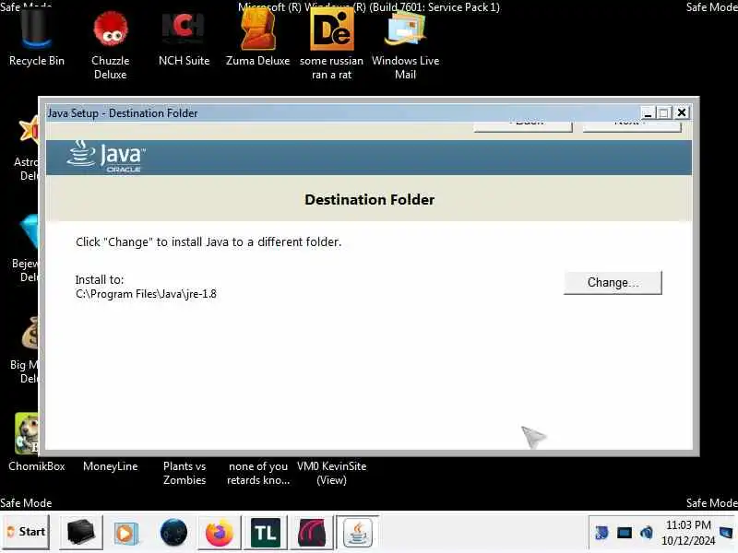The width and height of the screenshot is (738, 553).
Task: Click the install path C:\Program Files\Java\jre-1.8
Action: (x=146, y=294)
